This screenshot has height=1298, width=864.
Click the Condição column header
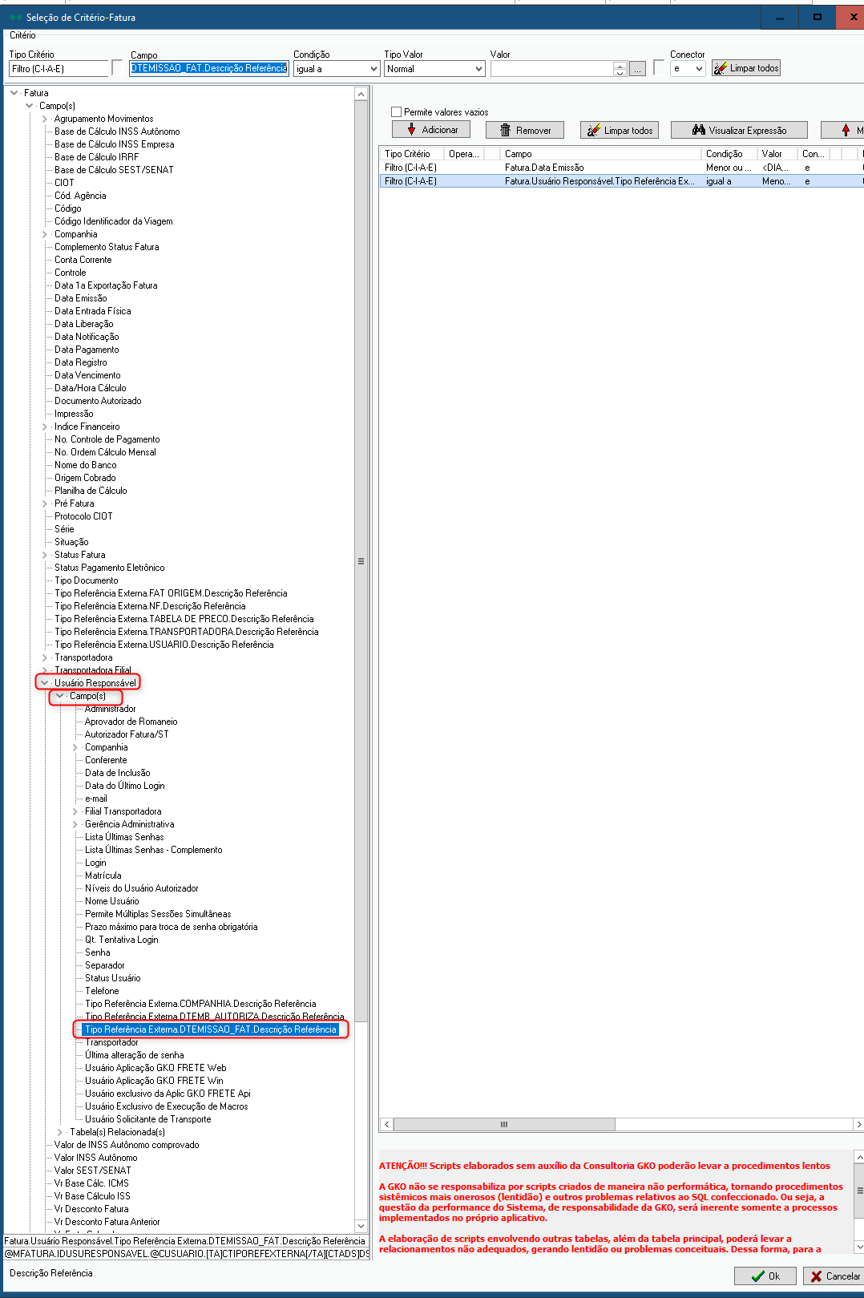coord(729,154)
